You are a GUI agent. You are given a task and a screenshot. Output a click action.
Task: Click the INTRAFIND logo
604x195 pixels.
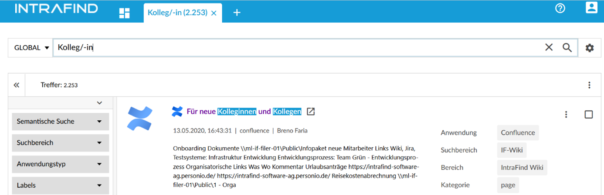(57, 9)
